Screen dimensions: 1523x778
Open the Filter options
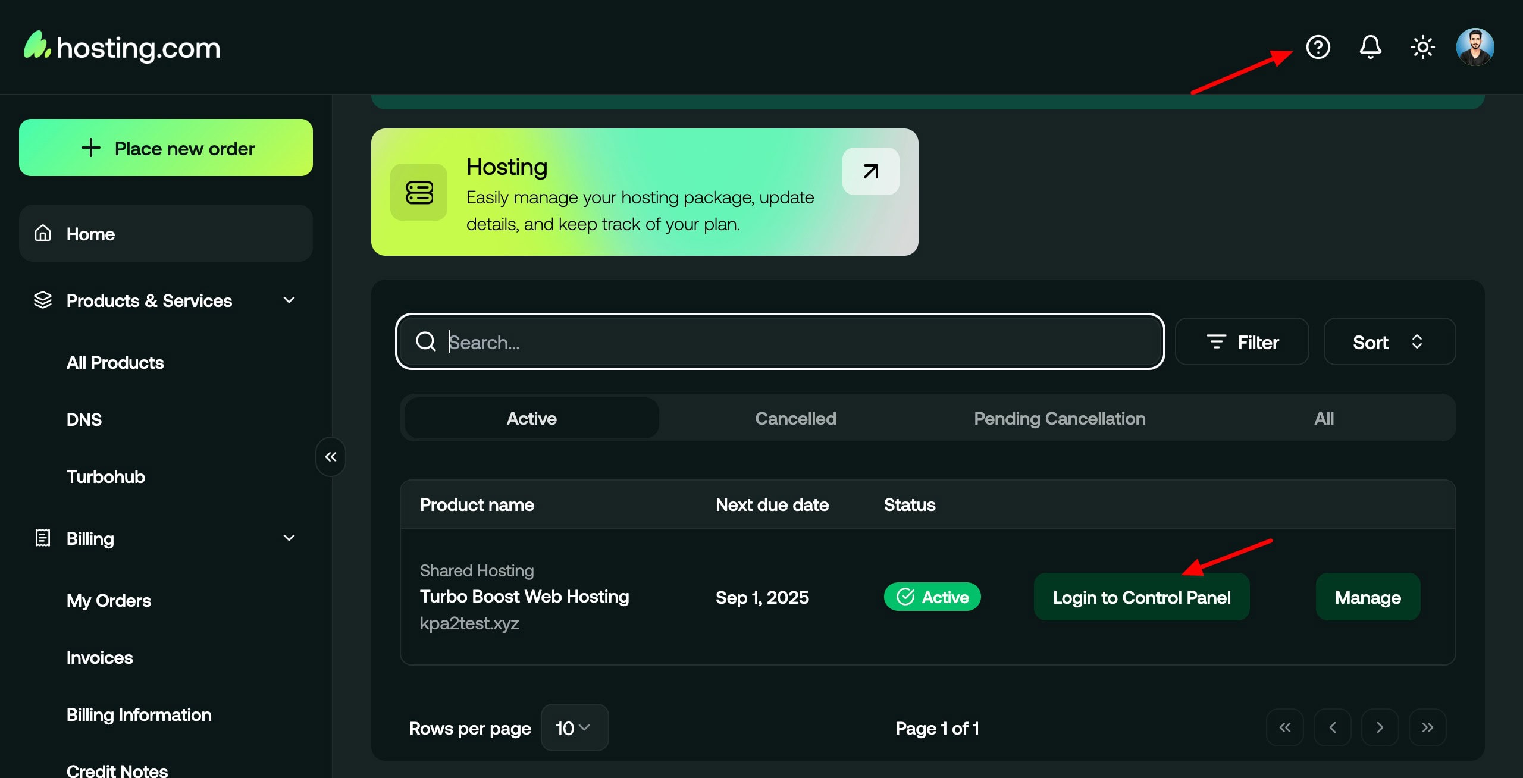(1242, 342)
